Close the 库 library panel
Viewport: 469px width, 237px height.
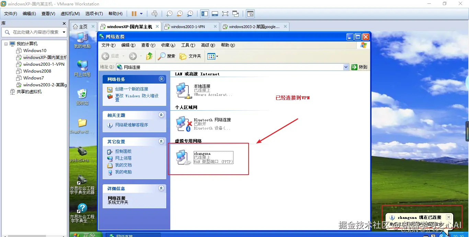pos(64,23)
